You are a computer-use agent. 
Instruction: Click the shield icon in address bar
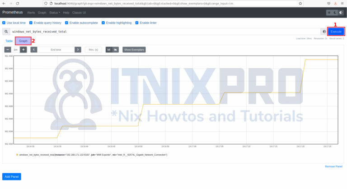point(46,4)
